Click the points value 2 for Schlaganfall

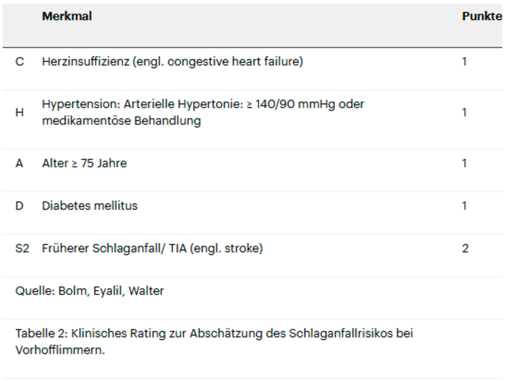pyautogui.click(x=465, y=248)
